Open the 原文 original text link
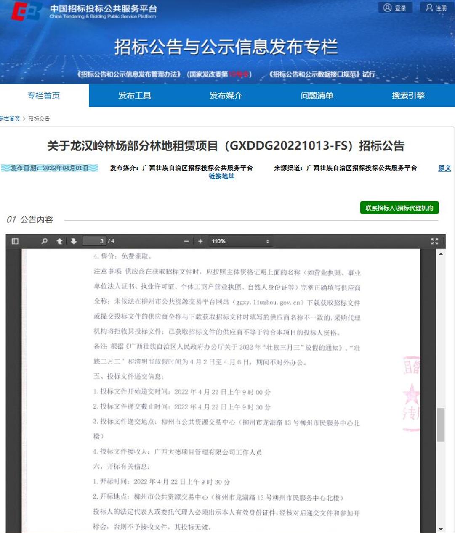455x533 pixels. click(444, 168)
